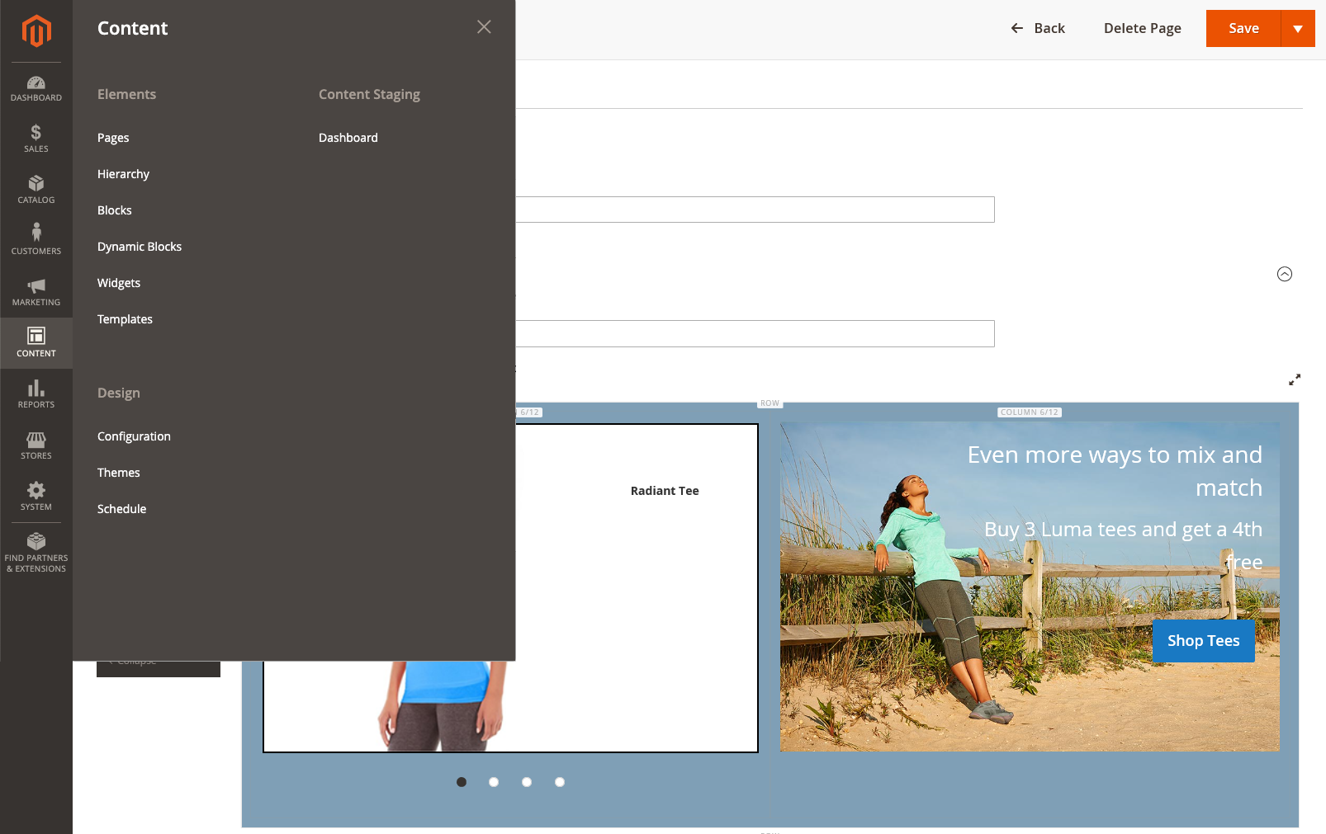
Task: Click the Radiant Tee product name
Action: coord(665,491)
